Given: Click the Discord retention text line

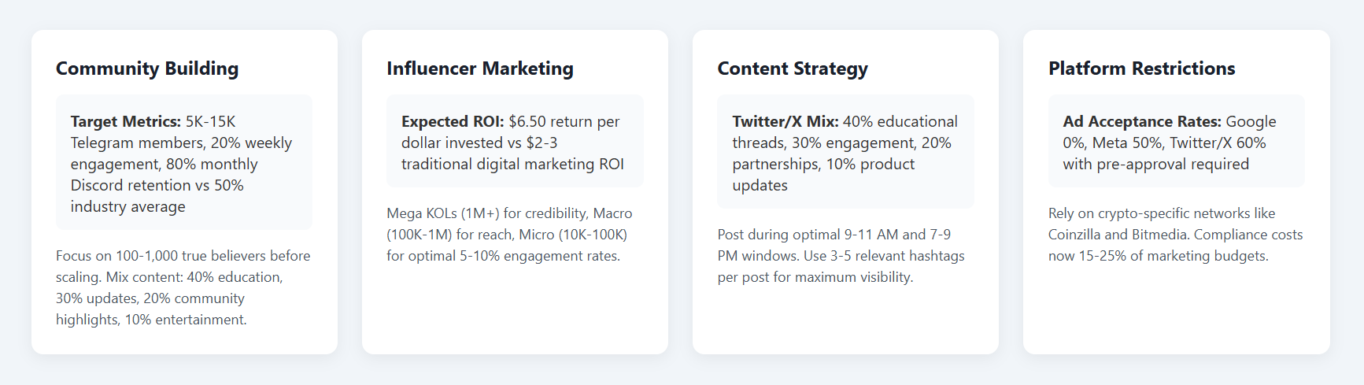Looking at the screenshot, I should tap(157, 185).
